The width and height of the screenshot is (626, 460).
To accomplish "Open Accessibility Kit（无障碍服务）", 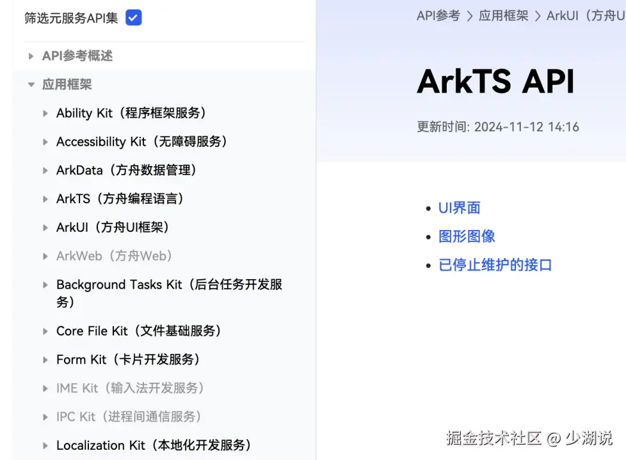I will pos(142,142).
